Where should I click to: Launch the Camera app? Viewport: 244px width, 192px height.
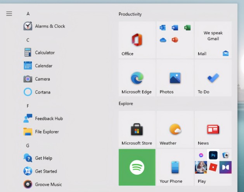(37, 79)
